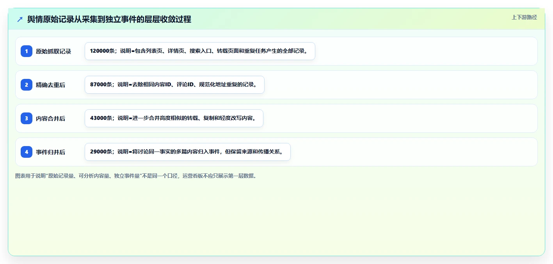The image size is (553, 264).
Task: Click the blue step number 2 badge
Action: click(27, 85)
